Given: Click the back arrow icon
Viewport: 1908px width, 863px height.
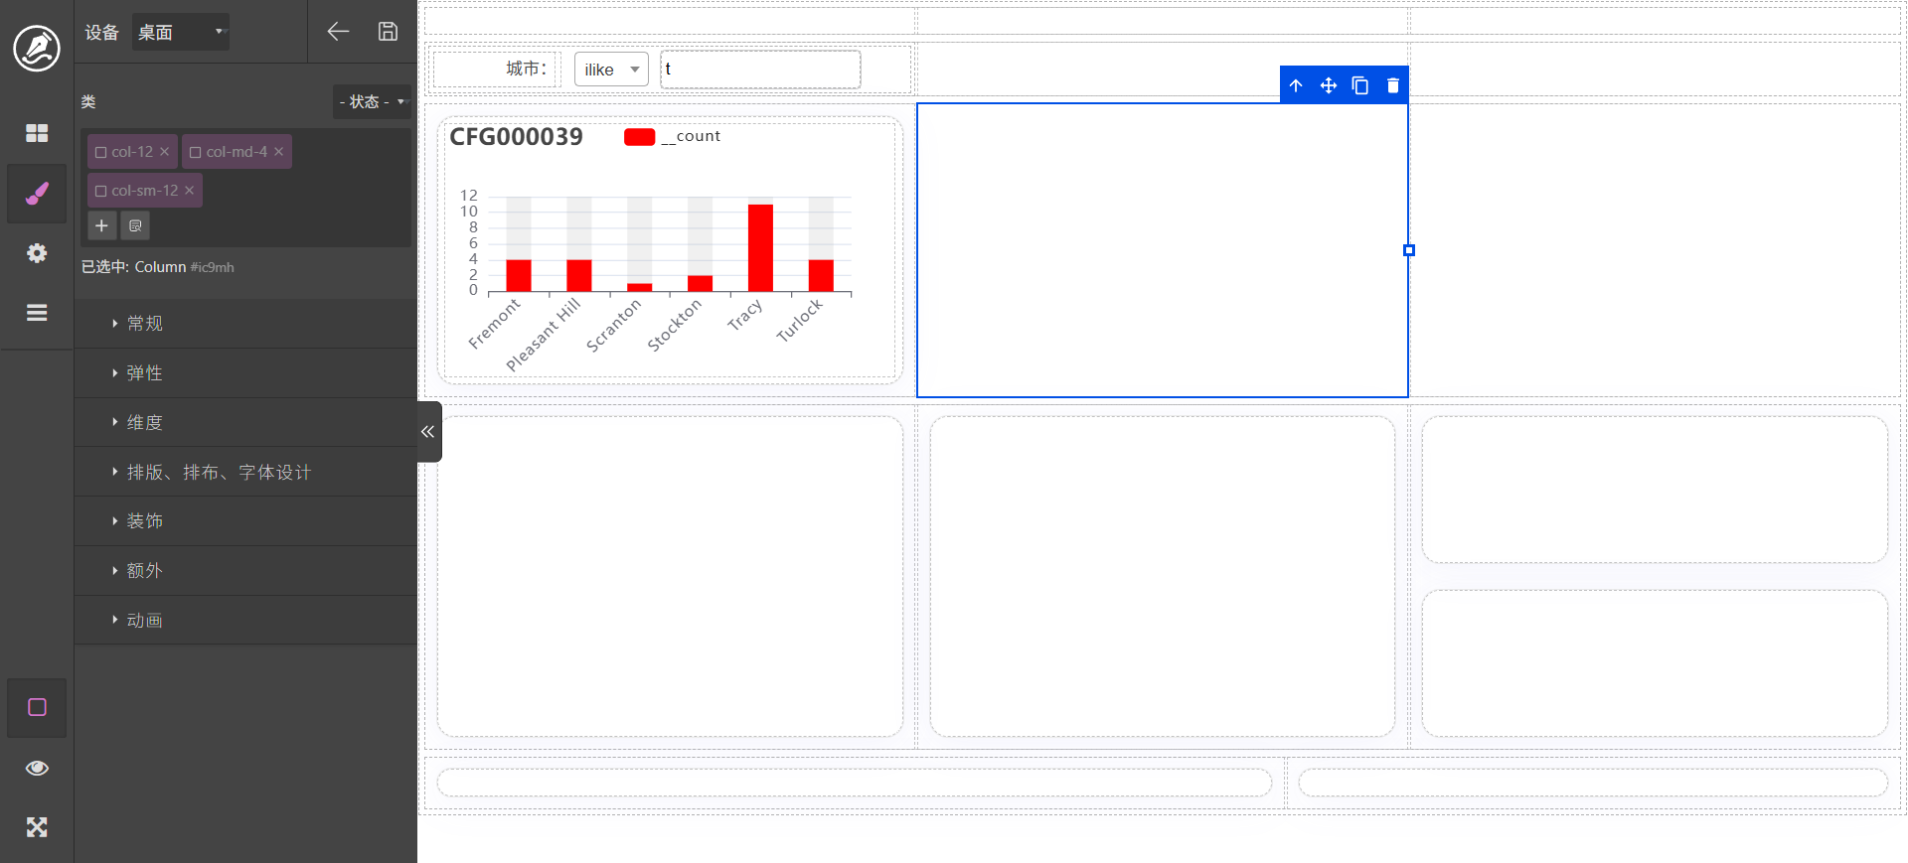Looking at the screenshot, I should point(338,32).
